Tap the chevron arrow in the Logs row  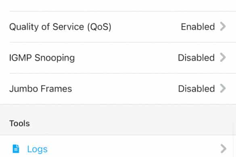pos(223,149)
